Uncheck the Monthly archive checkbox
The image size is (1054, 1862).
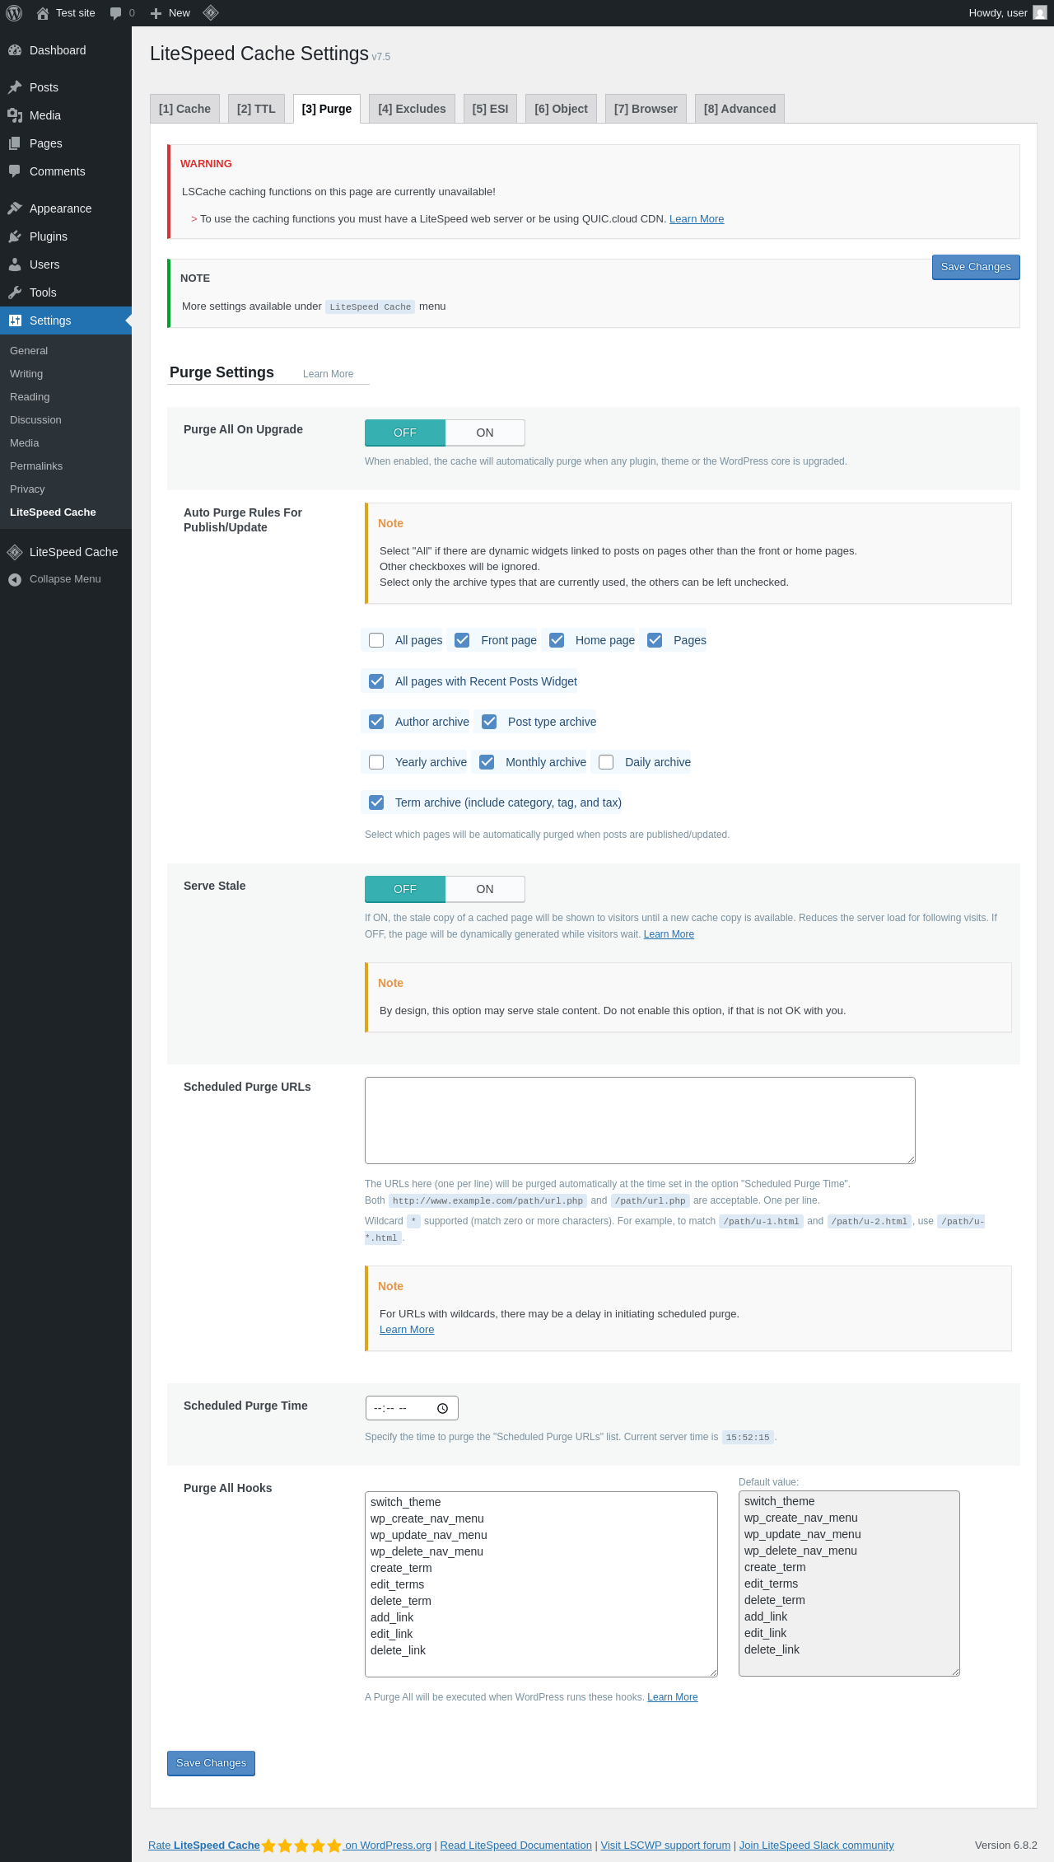point(487,762)
